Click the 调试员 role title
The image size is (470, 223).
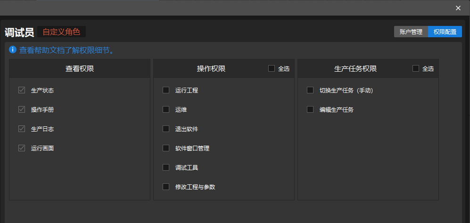(19, 32)
